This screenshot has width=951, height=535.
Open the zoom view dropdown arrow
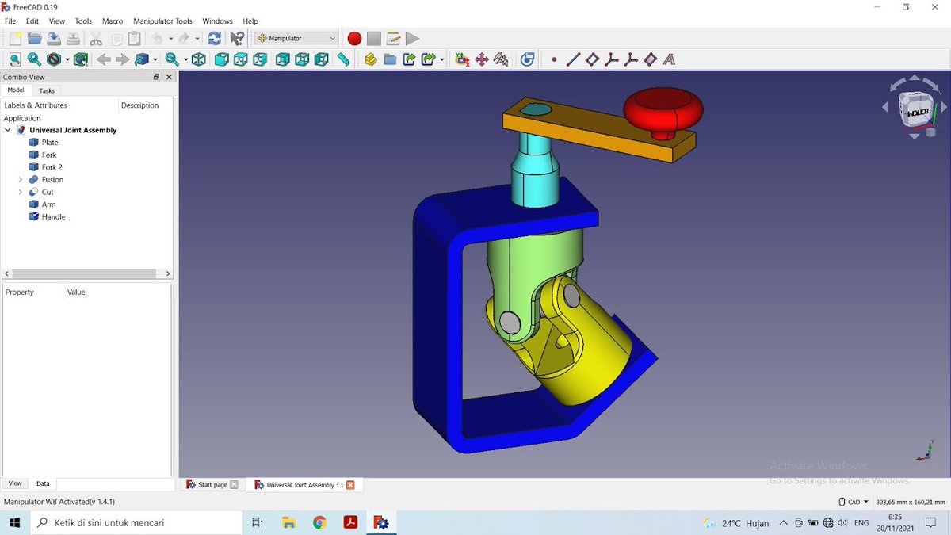pos(185,59)
